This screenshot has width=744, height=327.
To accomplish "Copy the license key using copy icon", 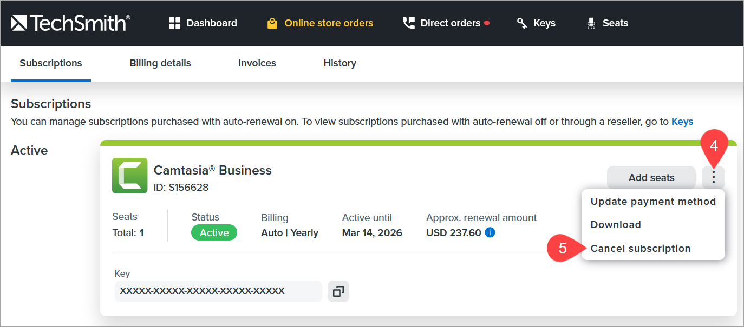I will pyautogui.click(x=338, y=291).
